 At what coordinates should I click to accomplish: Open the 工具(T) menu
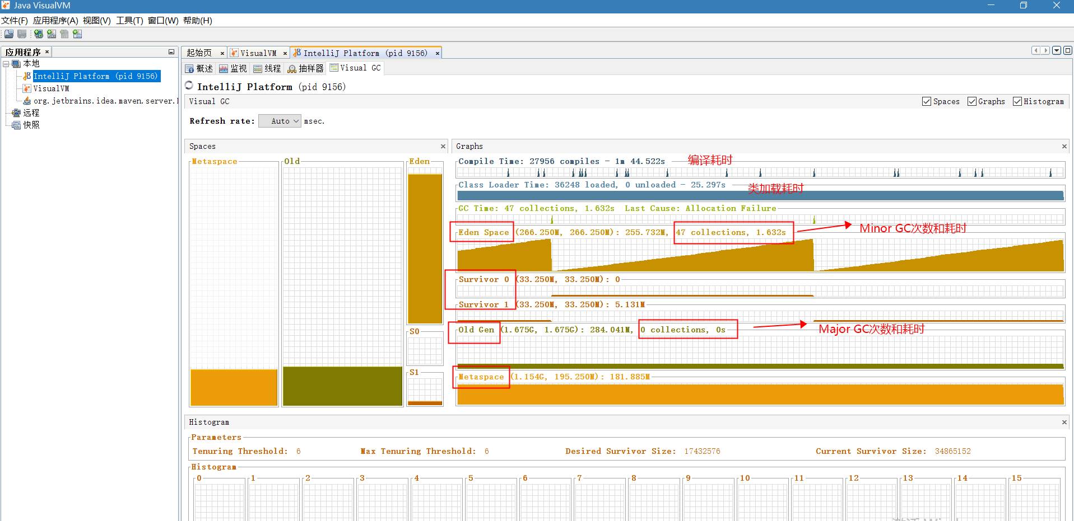(129, 21)
